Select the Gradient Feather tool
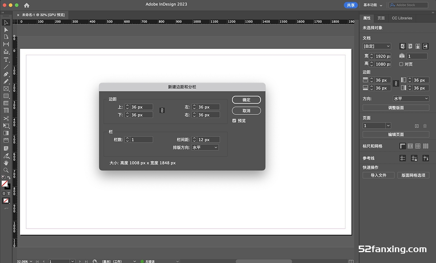This screenshot has height=263, width=436. (6, 140)
